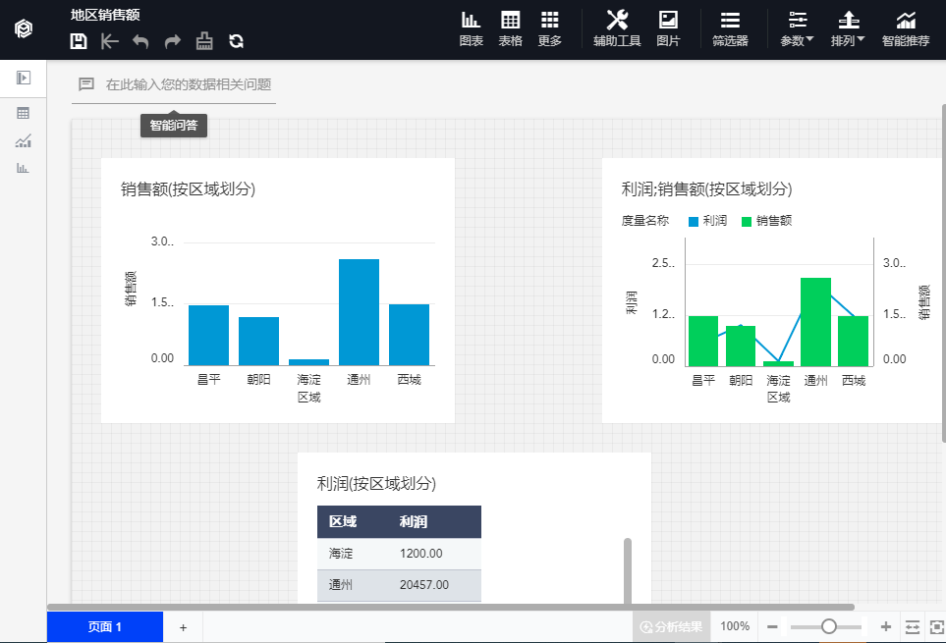Image resolution: width=946 pixels, height=643 pixels.
Task: Open the 筛选器 filter tool
Action: pyautogui.click(x=730, y=28)
